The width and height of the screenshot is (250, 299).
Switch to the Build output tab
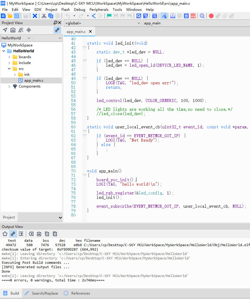(11, 293)
